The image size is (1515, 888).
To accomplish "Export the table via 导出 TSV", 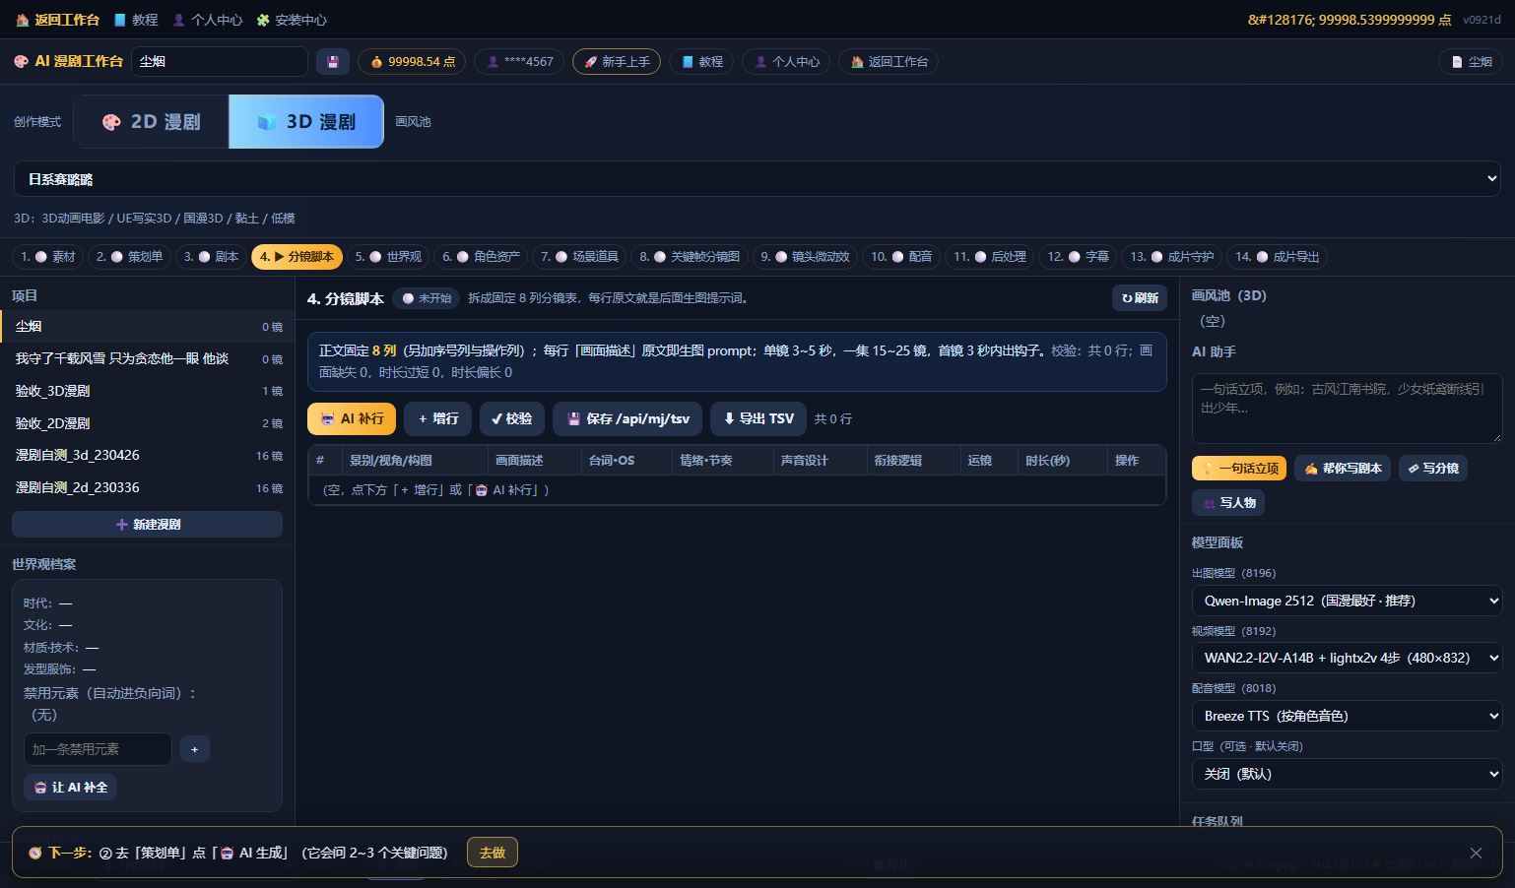I will click(x=758, y=419).
